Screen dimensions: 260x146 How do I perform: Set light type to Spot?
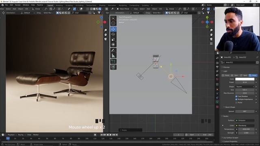click(x=244, y=75)
